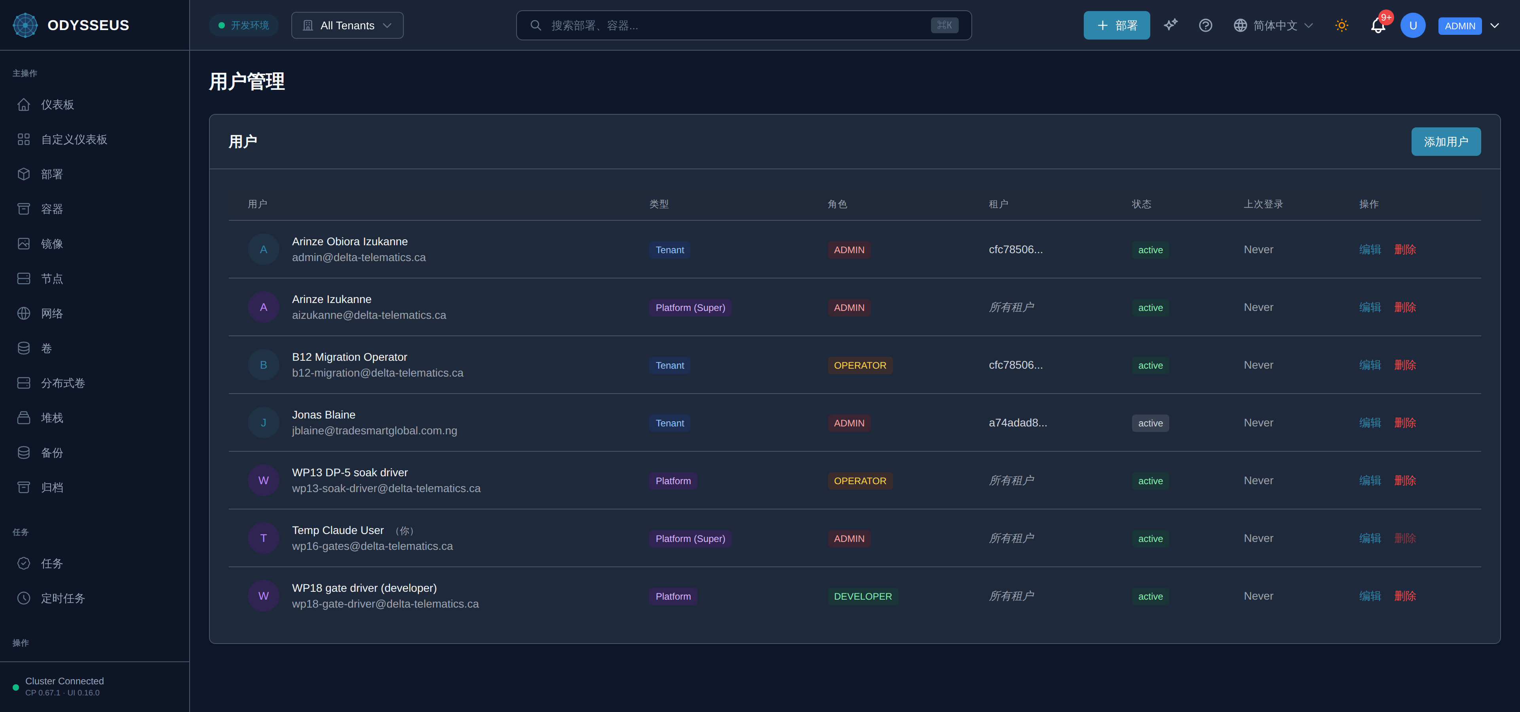Expand the All Tenants dropdown
1520x712 pixels.
(x=348, y=25)
